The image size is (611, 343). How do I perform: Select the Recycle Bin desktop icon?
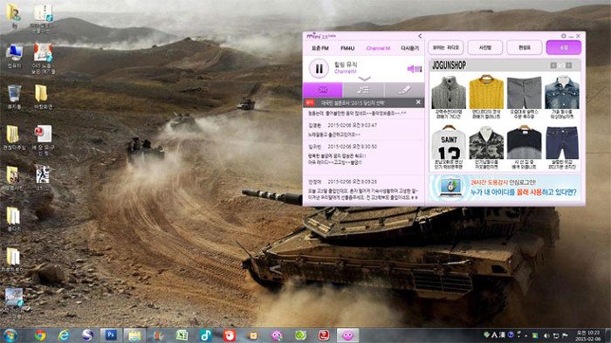click(14, 97)
